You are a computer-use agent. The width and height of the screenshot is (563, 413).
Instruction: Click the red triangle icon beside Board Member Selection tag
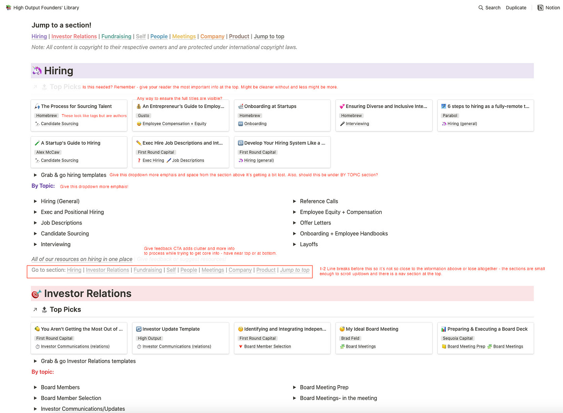point(241,347)
